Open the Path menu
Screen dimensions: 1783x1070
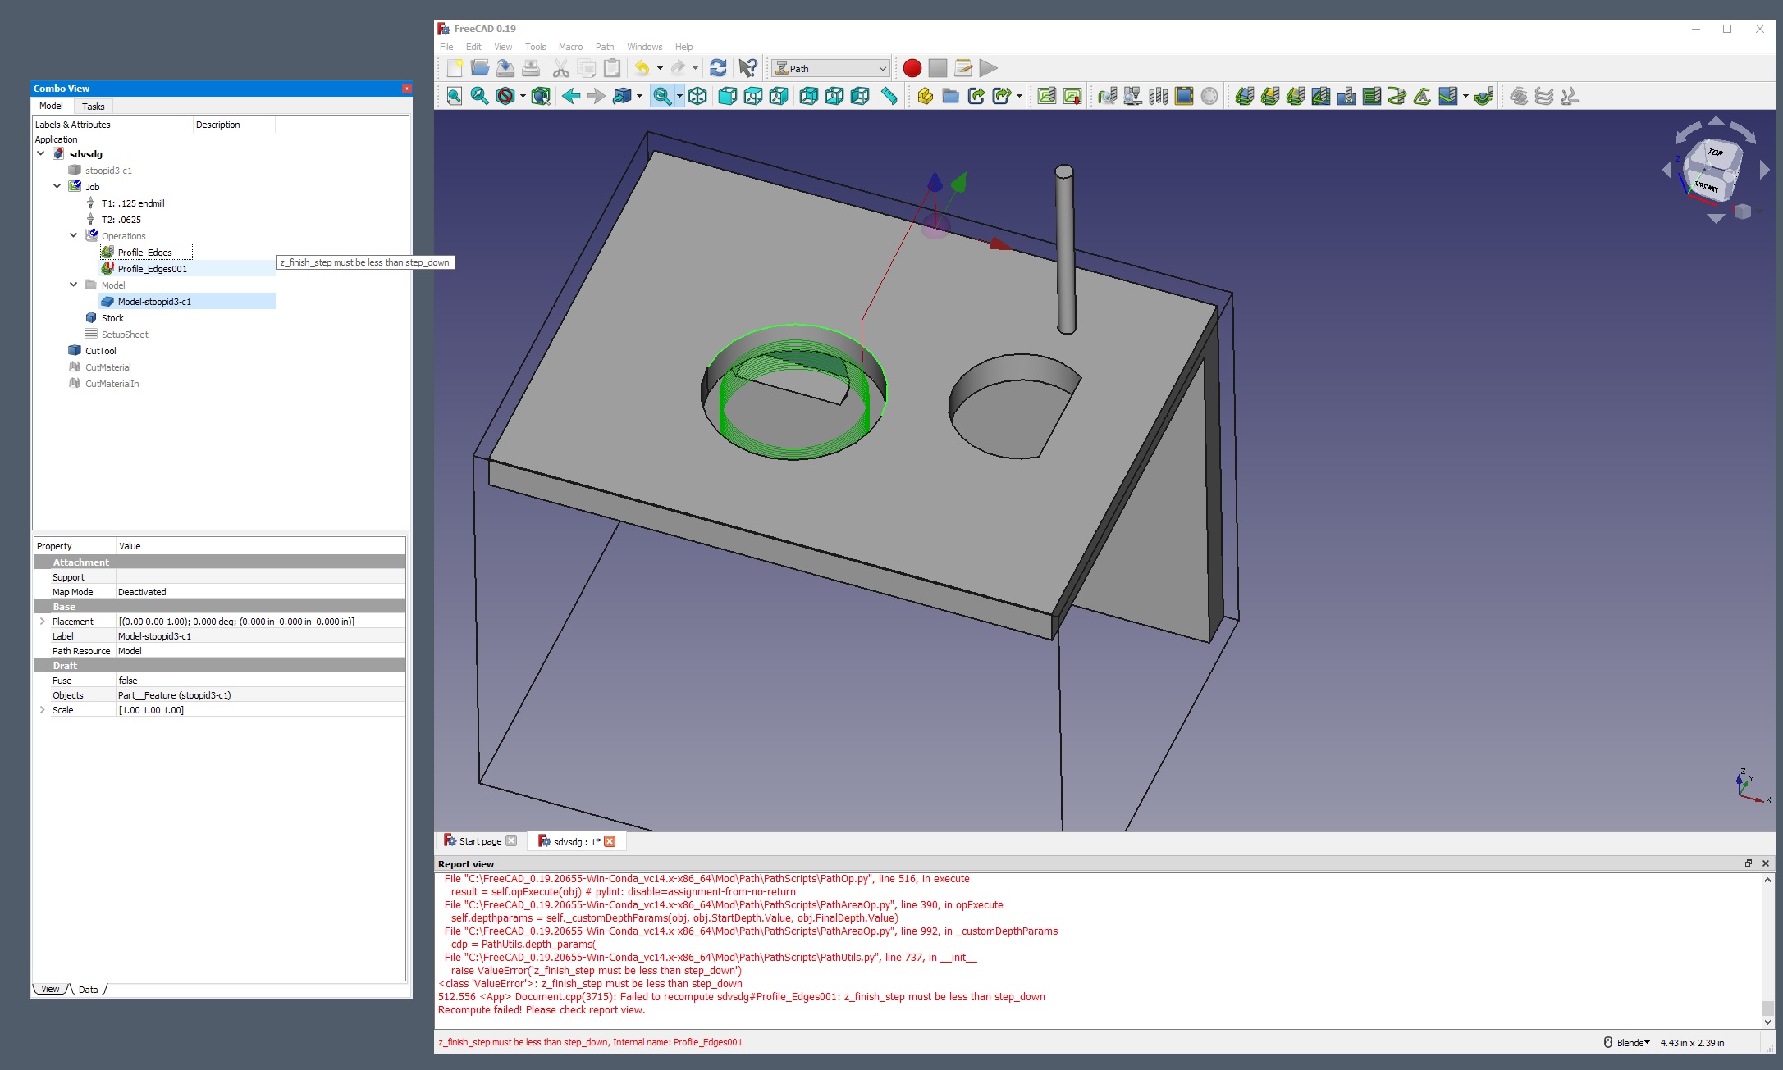604,47
